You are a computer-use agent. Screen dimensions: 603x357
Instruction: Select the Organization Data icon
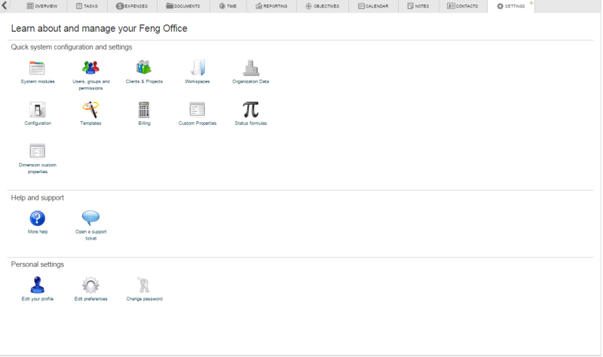(x=250, y=68)
